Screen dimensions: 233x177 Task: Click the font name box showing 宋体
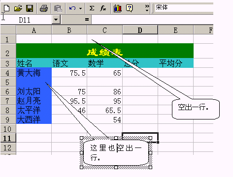pyautogui.click(x=184, y=8)
